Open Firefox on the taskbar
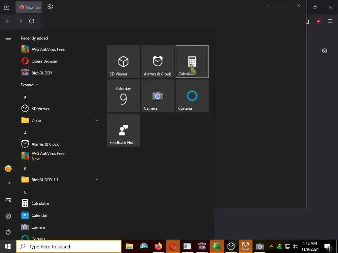 (158, 246)
